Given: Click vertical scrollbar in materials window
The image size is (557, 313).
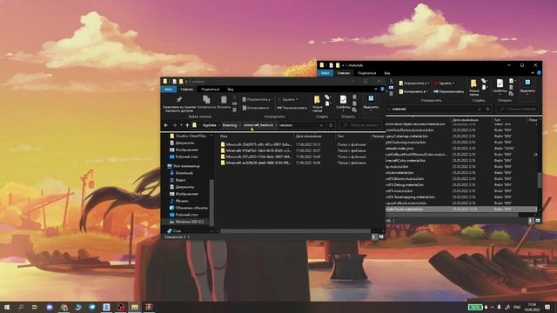Looking at the screenshot, I should click(x=540, y=180).
